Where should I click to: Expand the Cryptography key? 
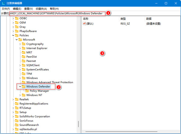[x=20, y=44]
